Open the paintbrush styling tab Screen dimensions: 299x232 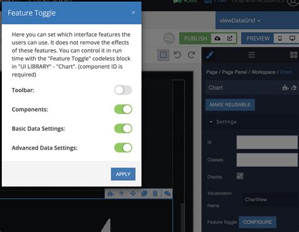click(209, 55)
